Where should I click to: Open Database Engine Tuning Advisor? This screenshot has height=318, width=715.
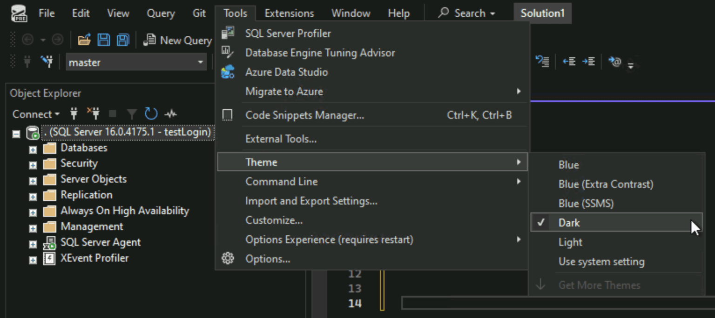coord(320,53)
